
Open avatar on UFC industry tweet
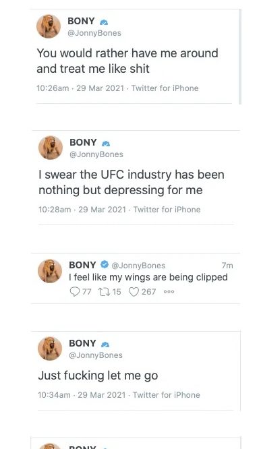coord(51,148)
